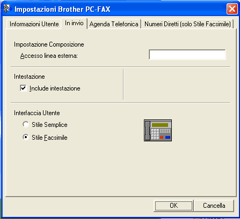Click the Brother PC-FAX title bar icon
The height and width of the screenshot is (219, 240).
click(x=8, y=9)
